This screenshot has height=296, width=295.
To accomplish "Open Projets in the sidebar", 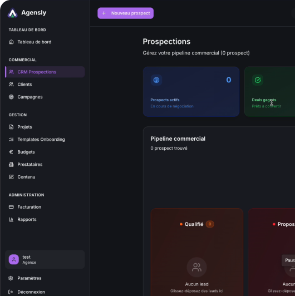I will pyautogui.click(x=45, y=127).
